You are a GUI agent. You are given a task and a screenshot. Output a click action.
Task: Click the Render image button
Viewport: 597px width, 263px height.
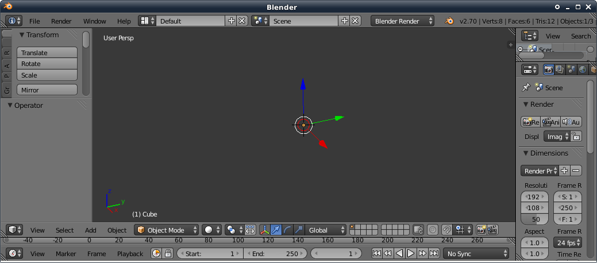(531, 122)
